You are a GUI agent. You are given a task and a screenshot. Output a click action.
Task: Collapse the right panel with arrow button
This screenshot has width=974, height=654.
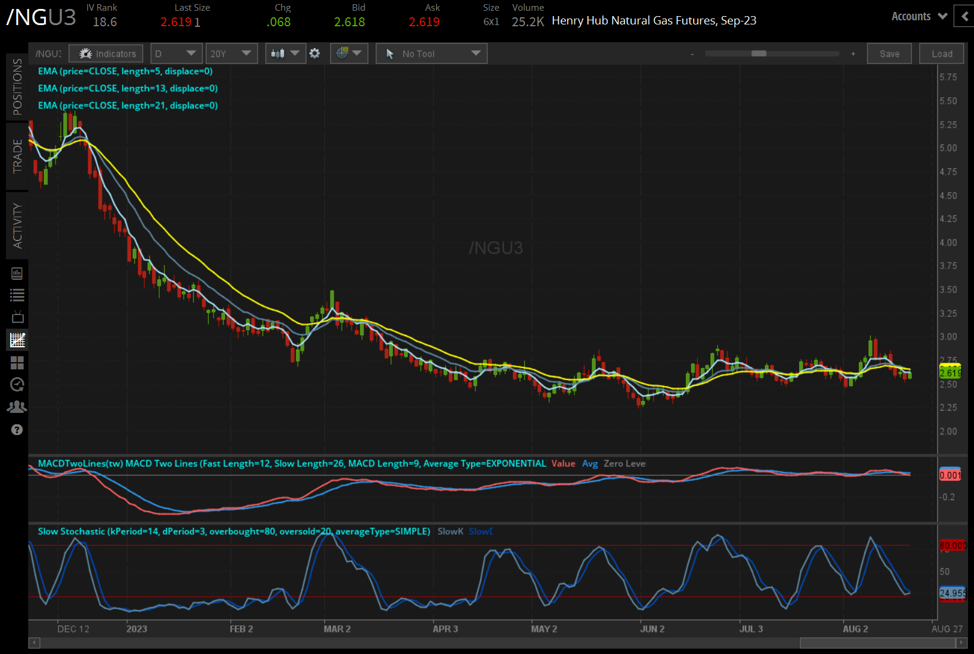click(964, 17)
